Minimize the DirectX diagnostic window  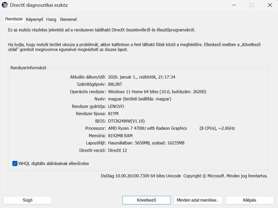pos(234,5)
